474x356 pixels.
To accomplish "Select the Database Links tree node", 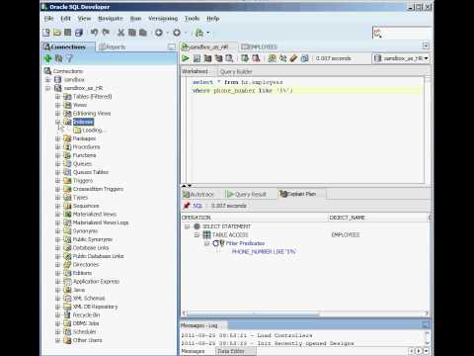I will [91, 248].
